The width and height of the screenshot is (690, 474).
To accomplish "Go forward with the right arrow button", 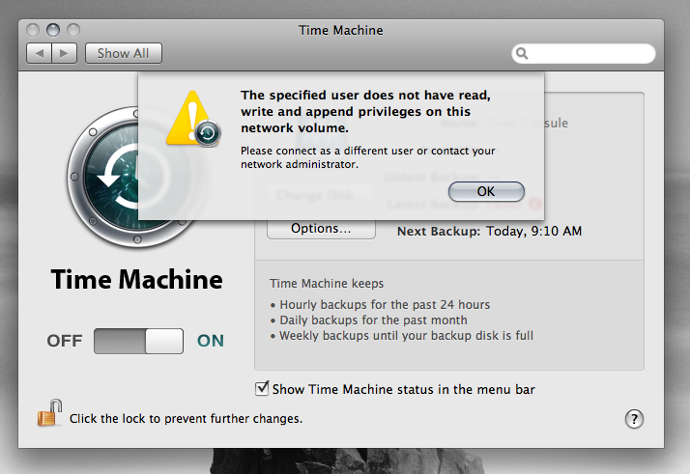I will (x=65, y=53).
